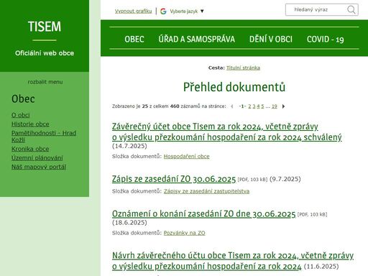Click the search magnifier icon
Image resolution: width=368 pixels, height=276 pixels.
[351, 10]
